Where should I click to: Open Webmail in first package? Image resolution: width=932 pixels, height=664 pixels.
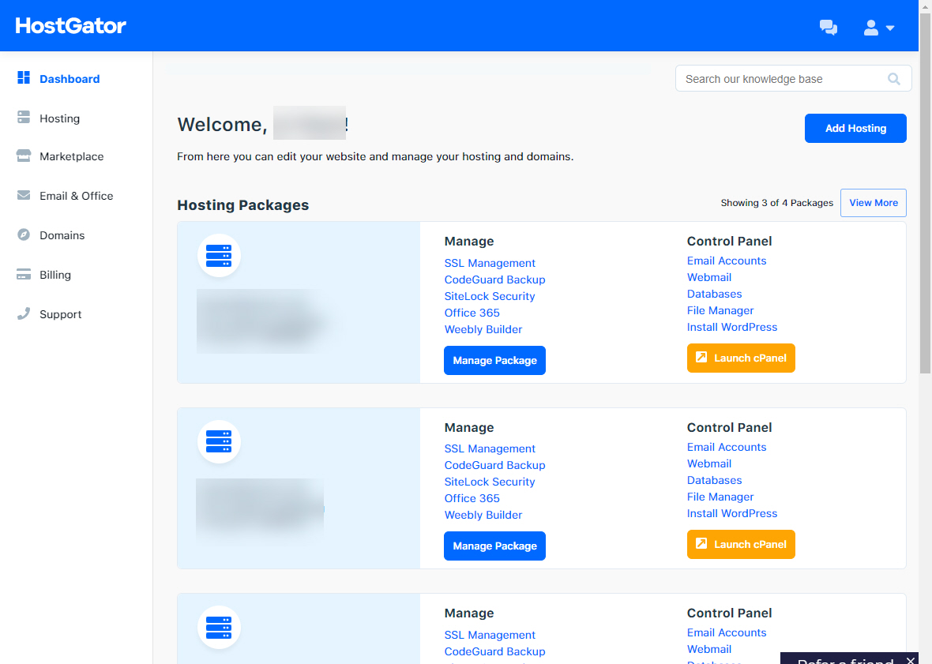(x=709, y=277)
